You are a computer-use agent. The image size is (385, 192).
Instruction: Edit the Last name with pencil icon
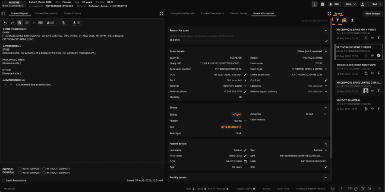point(245,150)
